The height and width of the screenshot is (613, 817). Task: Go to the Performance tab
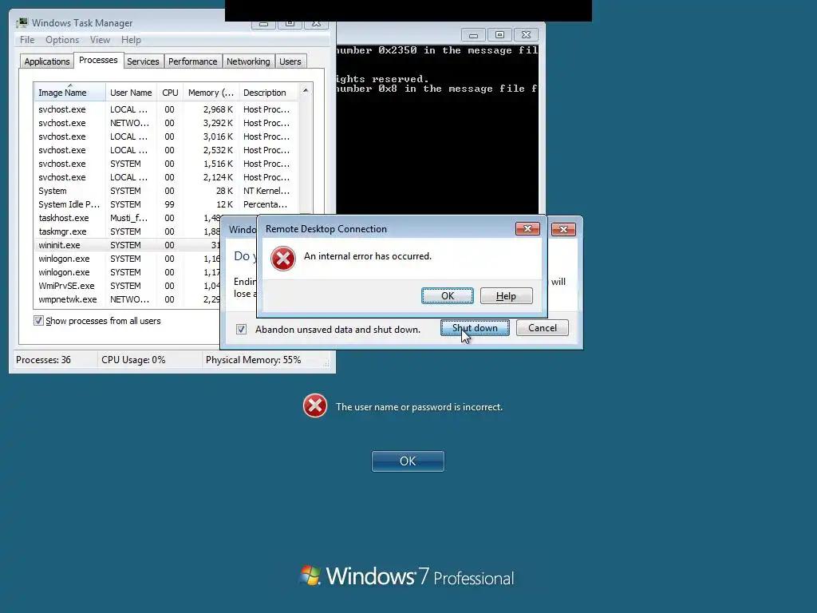coord(193,61)
